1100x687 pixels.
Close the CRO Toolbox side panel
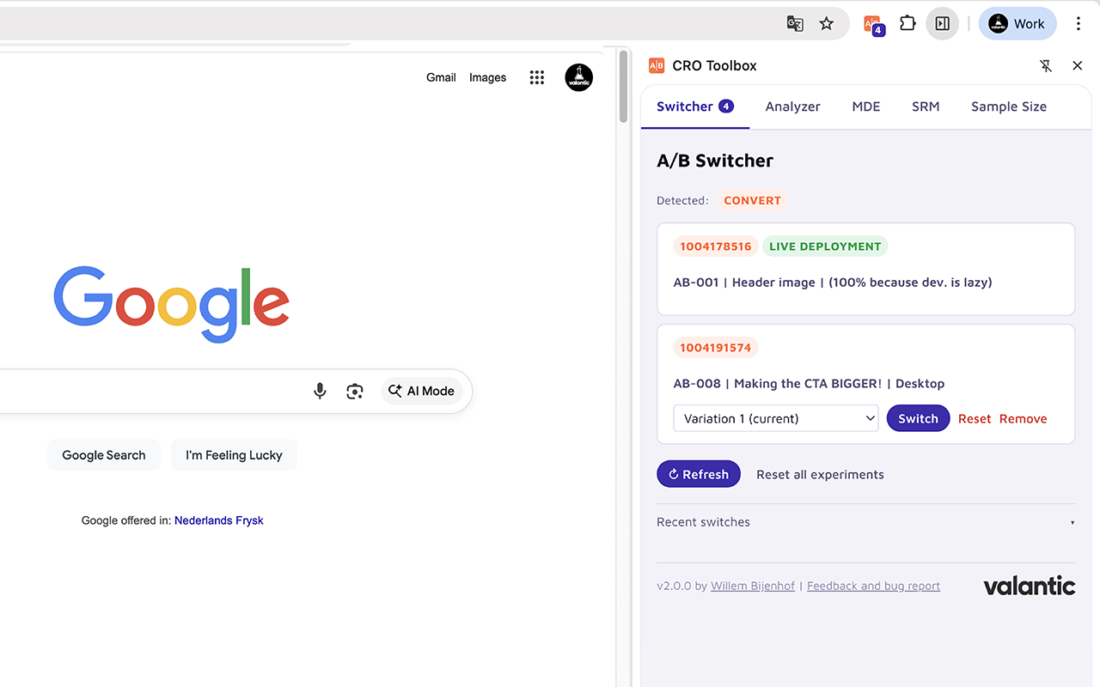(1078, 66)
